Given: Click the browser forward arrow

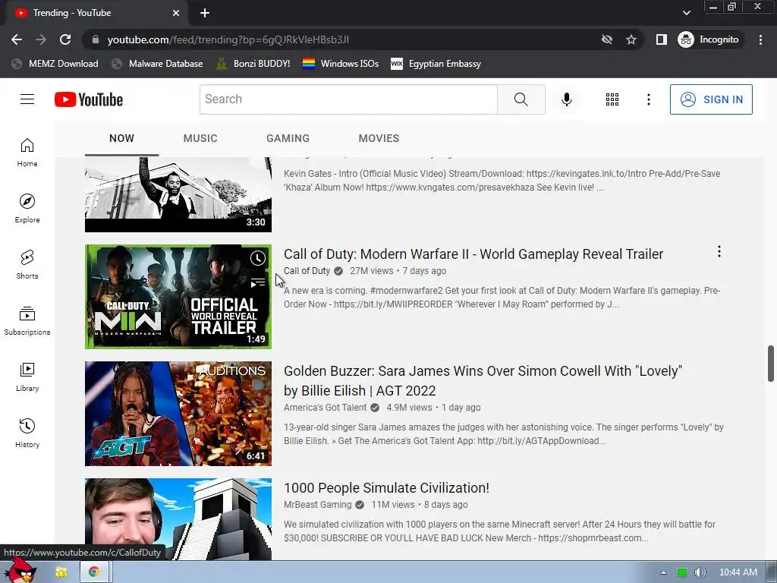Looking at the screenshot, I should coord(41,39).
